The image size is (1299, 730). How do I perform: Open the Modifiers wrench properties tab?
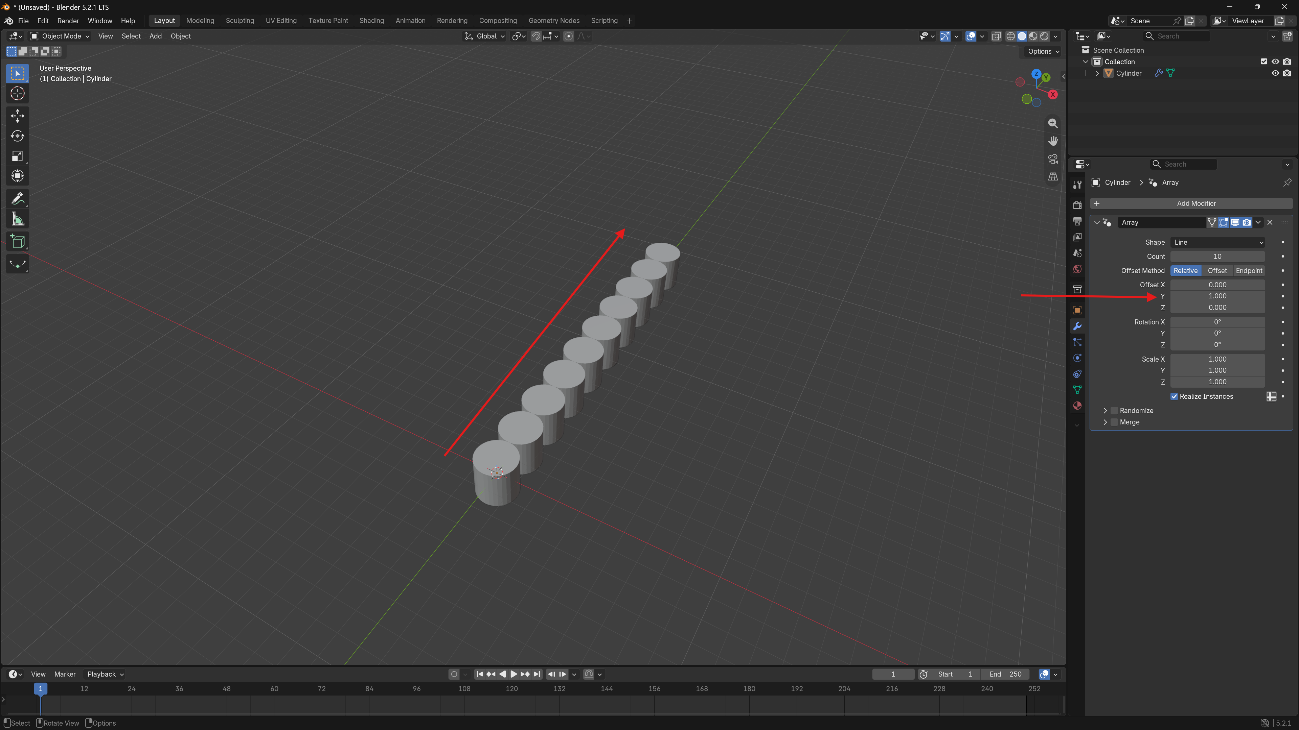[x=1077, y=326]
